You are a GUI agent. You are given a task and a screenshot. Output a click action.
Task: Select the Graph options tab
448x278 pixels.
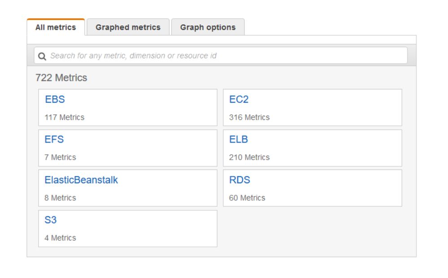(208, 27)
